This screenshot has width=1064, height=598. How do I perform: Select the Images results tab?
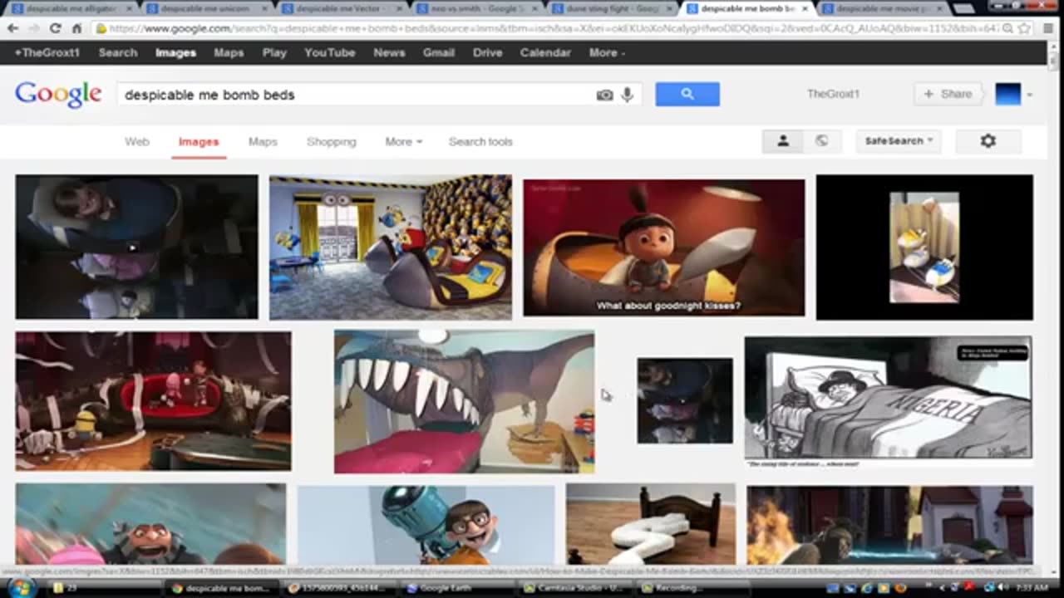[x=199, y=142]
